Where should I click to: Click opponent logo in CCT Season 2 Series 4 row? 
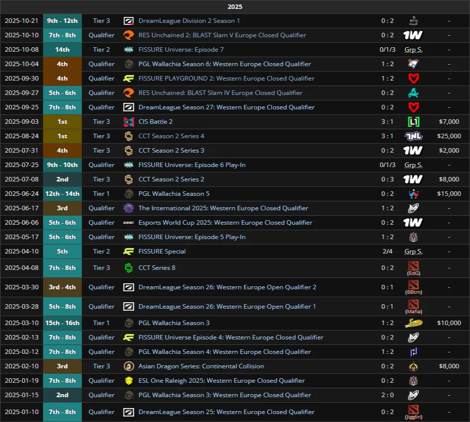pyautogui.click(x=413, y=136)
